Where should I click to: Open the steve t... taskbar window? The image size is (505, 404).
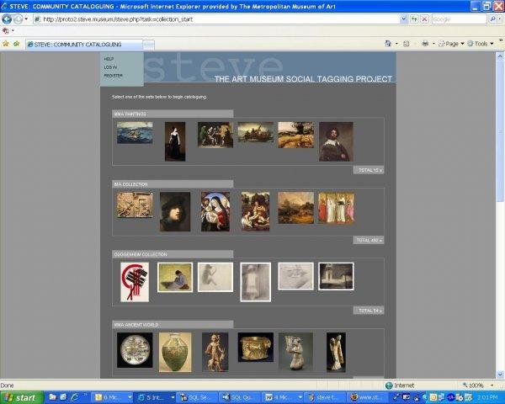click(324, 397)
